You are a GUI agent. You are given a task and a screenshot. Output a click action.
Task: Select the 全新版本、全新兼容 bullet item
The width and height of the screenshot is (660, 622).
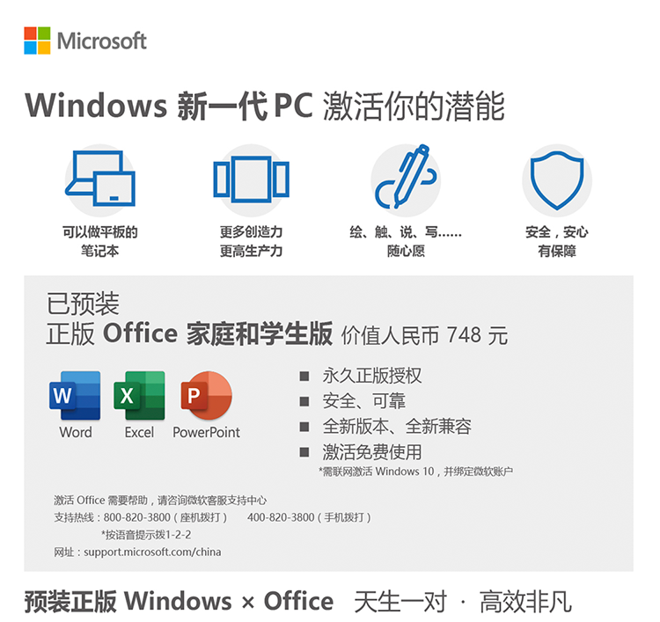(385, 427)
